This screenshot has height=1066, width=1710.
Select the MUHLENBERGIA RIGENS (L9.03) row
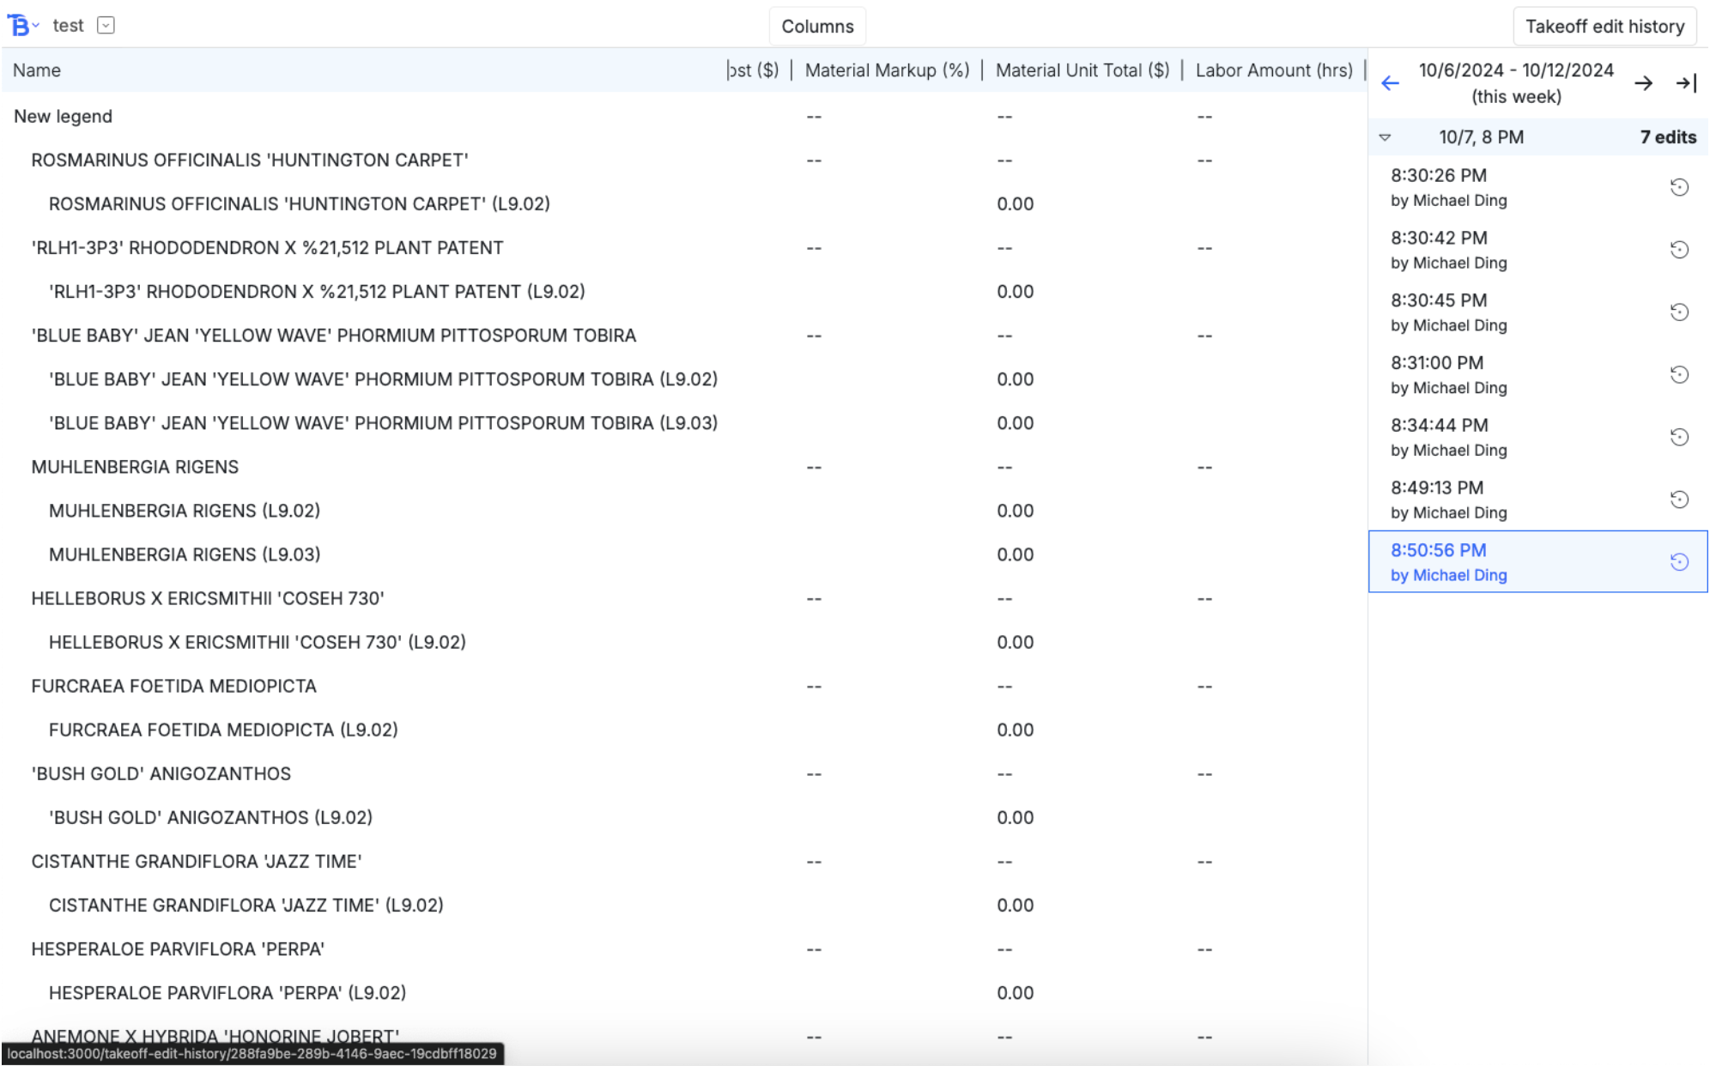(x=185, y=554)
